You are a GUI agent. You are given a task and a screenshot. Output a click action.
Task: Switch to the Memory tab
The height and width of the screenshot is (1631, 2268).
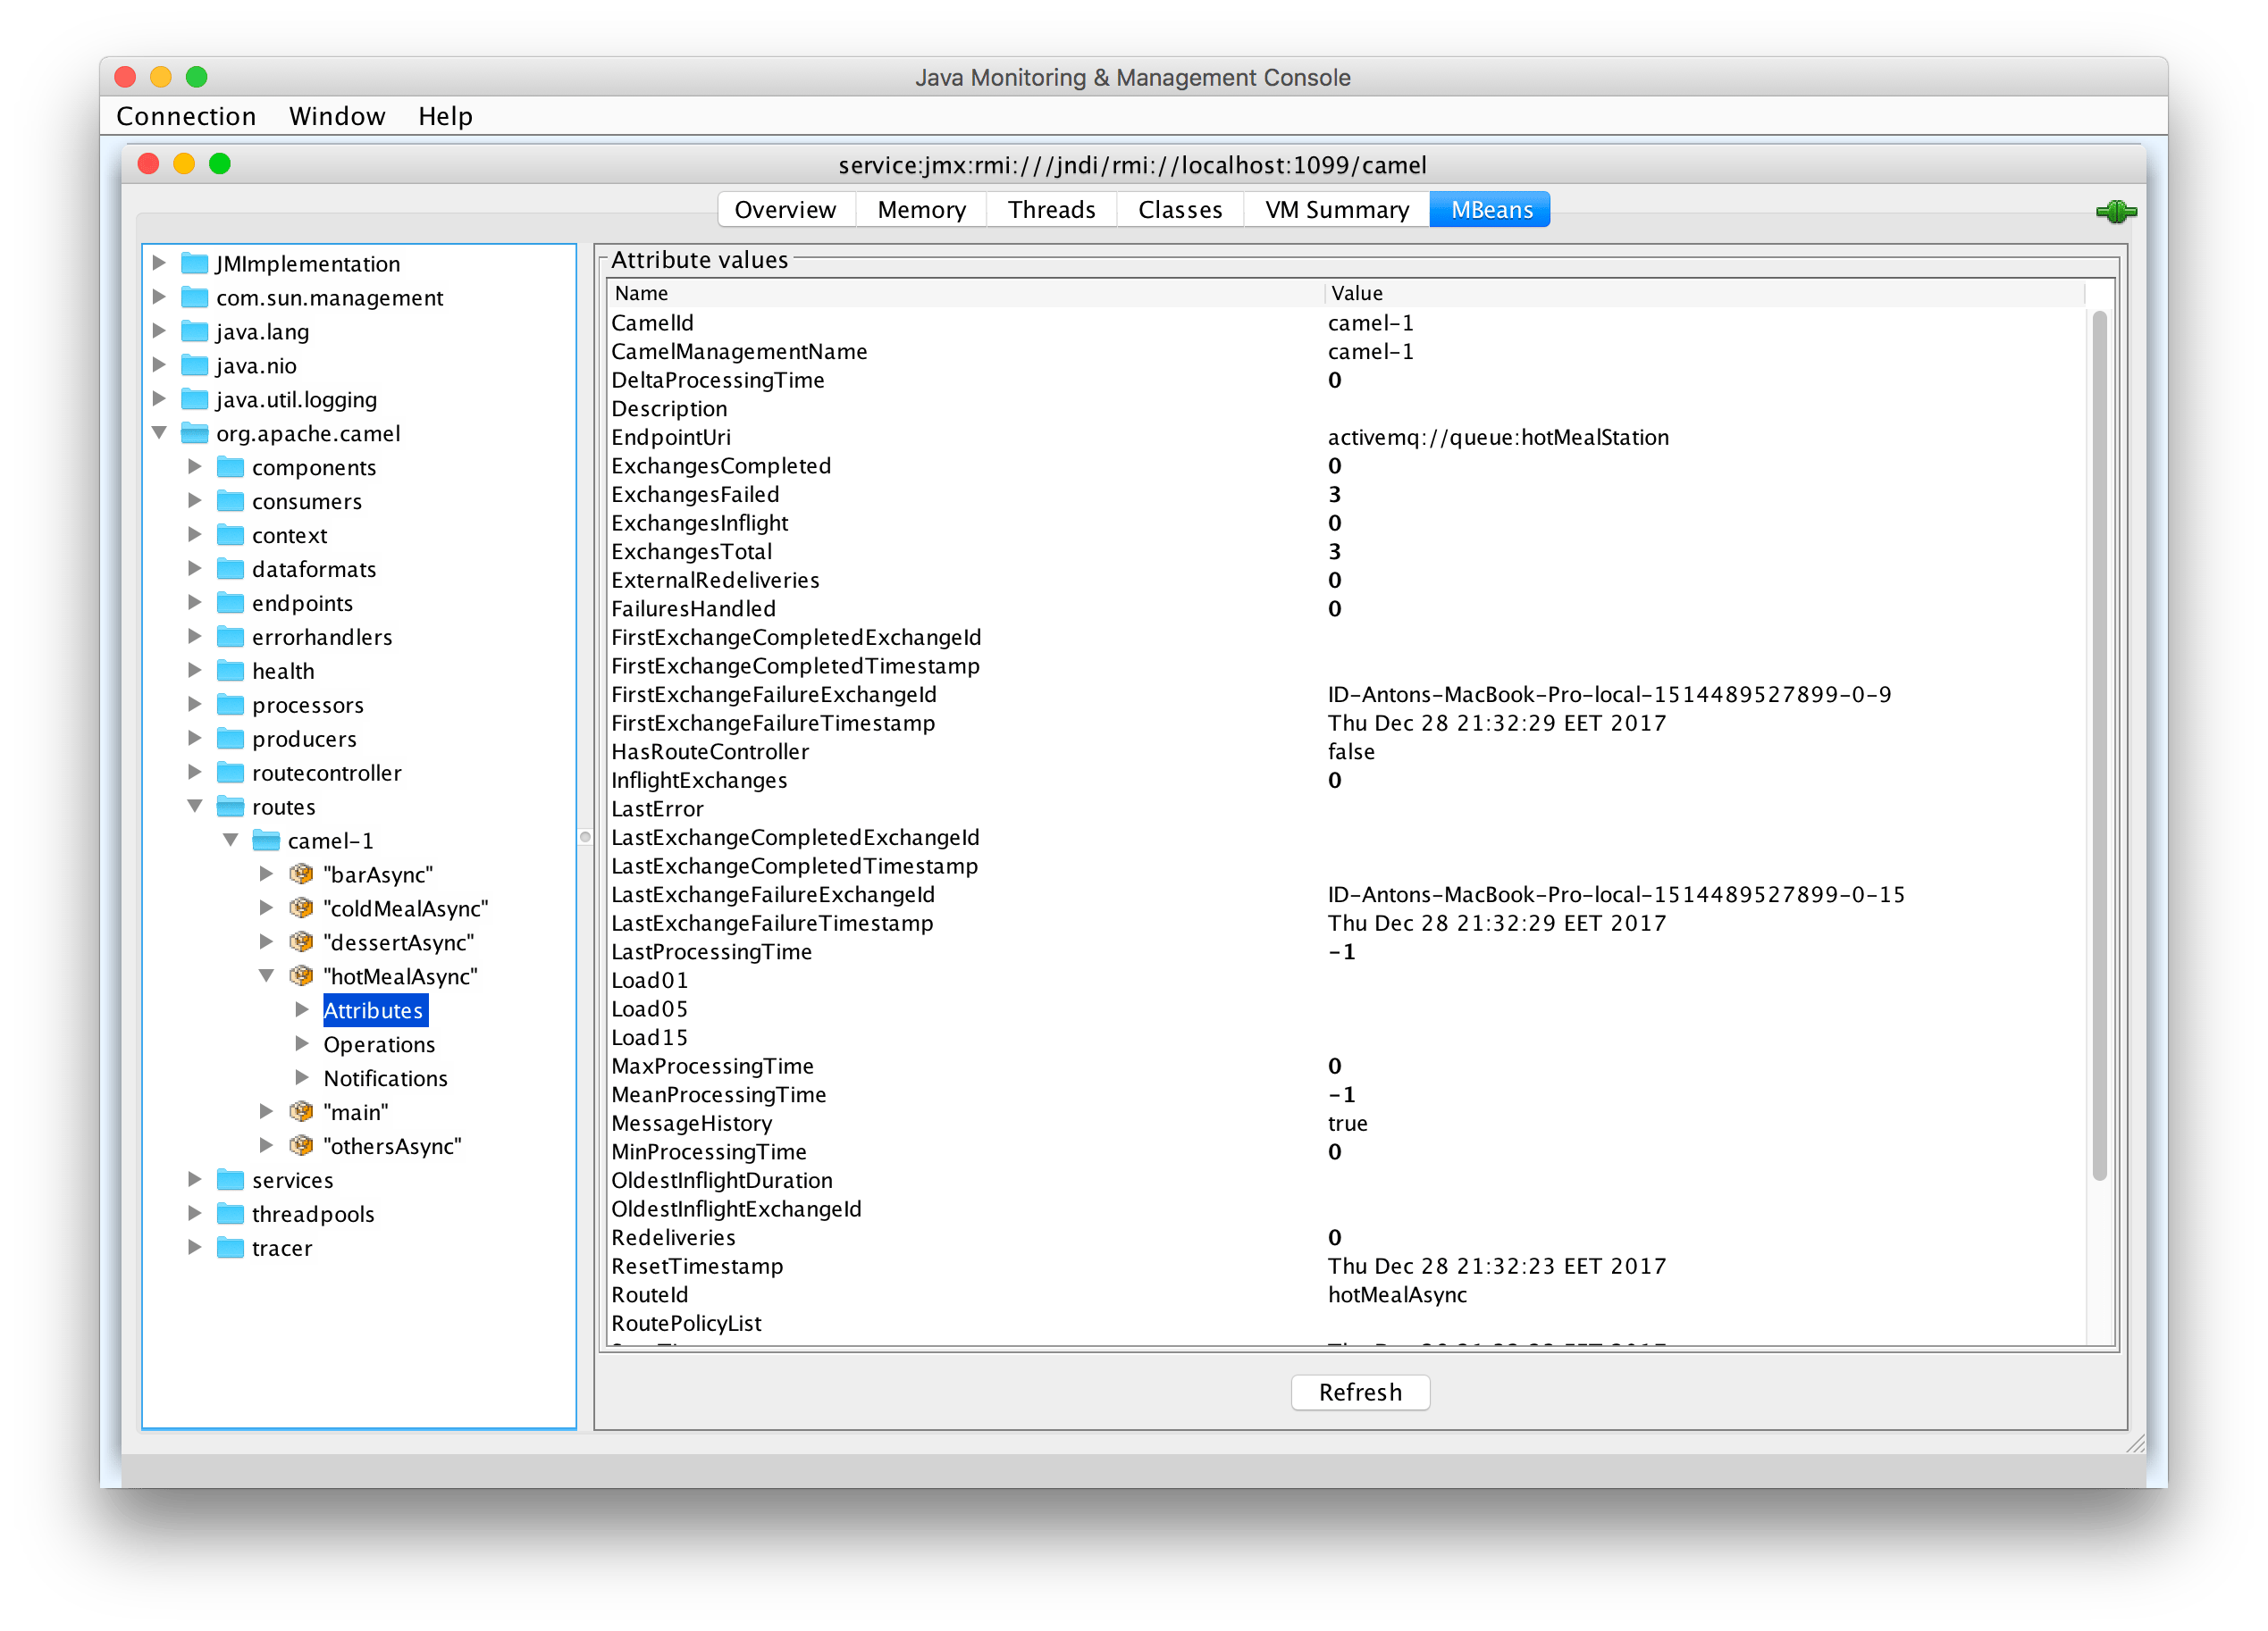coord(921,210)
